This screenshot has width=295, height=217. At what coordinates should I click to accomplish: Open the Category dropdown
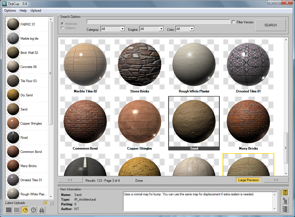113,29
